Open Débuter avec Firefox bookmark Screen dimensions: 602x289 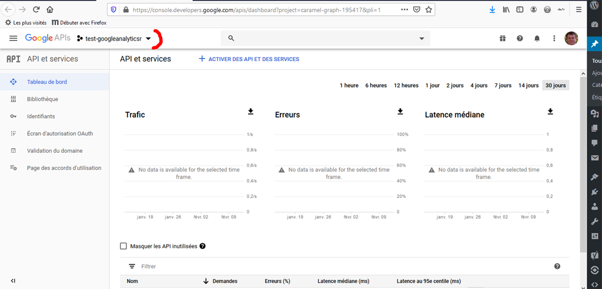point(79,23)
